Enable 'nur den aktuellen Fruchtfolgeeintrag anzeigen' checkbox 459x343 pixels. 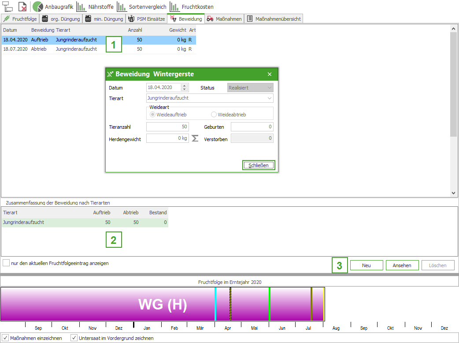pos(6,263)
